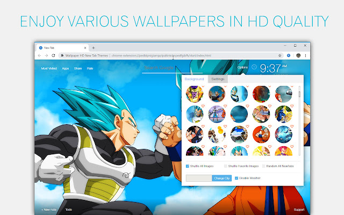This screenshot has height=215, width=344.
Task: Click the Change City button
Action: tap(222, 178)
